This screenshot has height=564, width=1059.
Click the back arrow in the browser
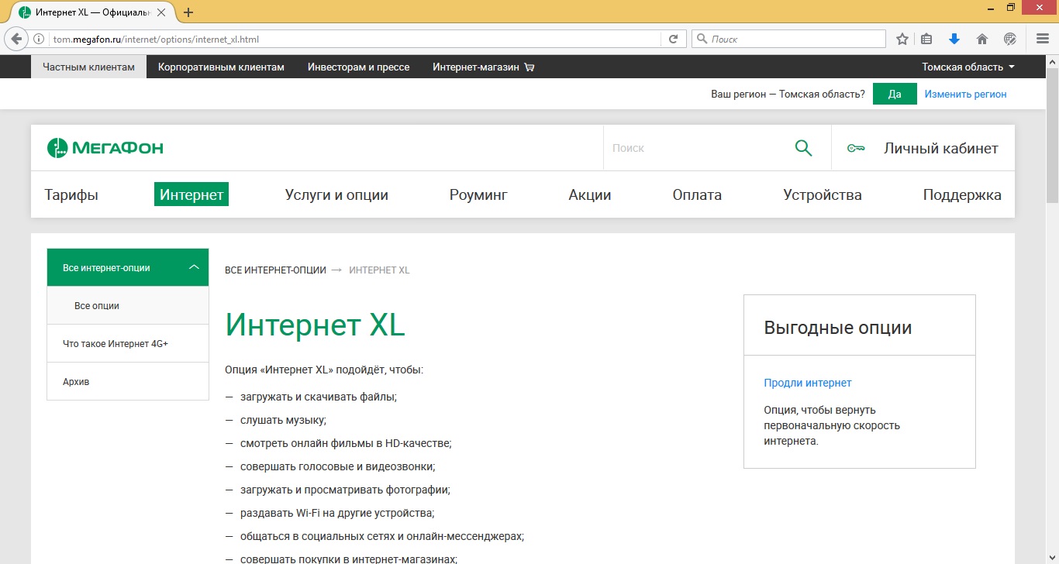click(17, 39)
